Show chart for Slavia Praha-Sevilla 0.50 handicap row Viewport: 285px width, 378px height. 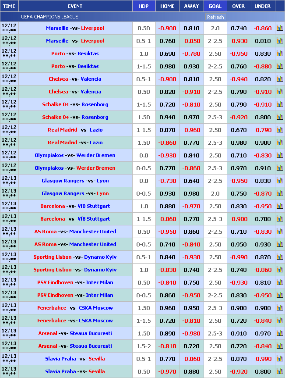(279, 371)
